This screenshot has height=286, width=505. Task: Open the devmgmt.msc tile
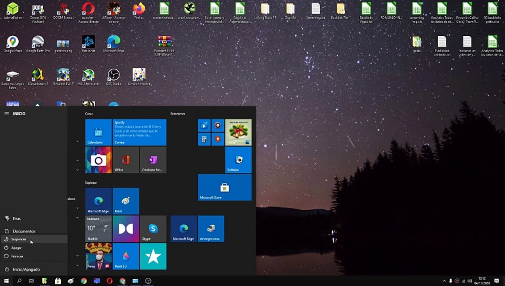pyautogui.click(x=211, y=229)
